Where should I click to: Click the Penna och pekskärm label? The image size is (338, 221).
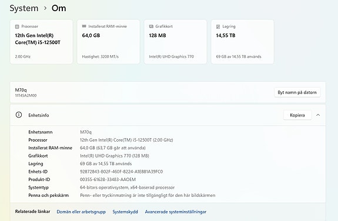coord(49,195)
